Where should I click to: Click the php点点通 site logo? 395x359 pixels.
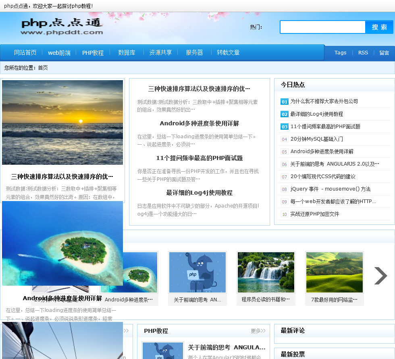62,27
